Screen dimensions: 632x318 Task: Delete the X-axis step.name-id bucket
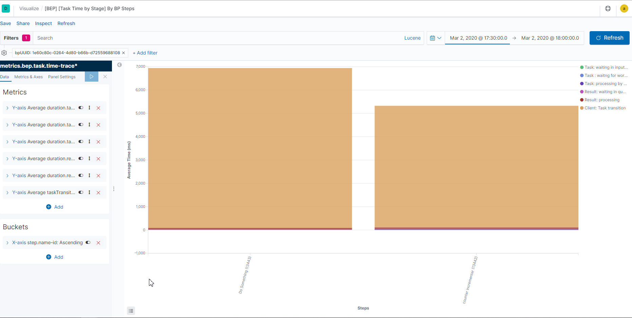coord(98,243)
